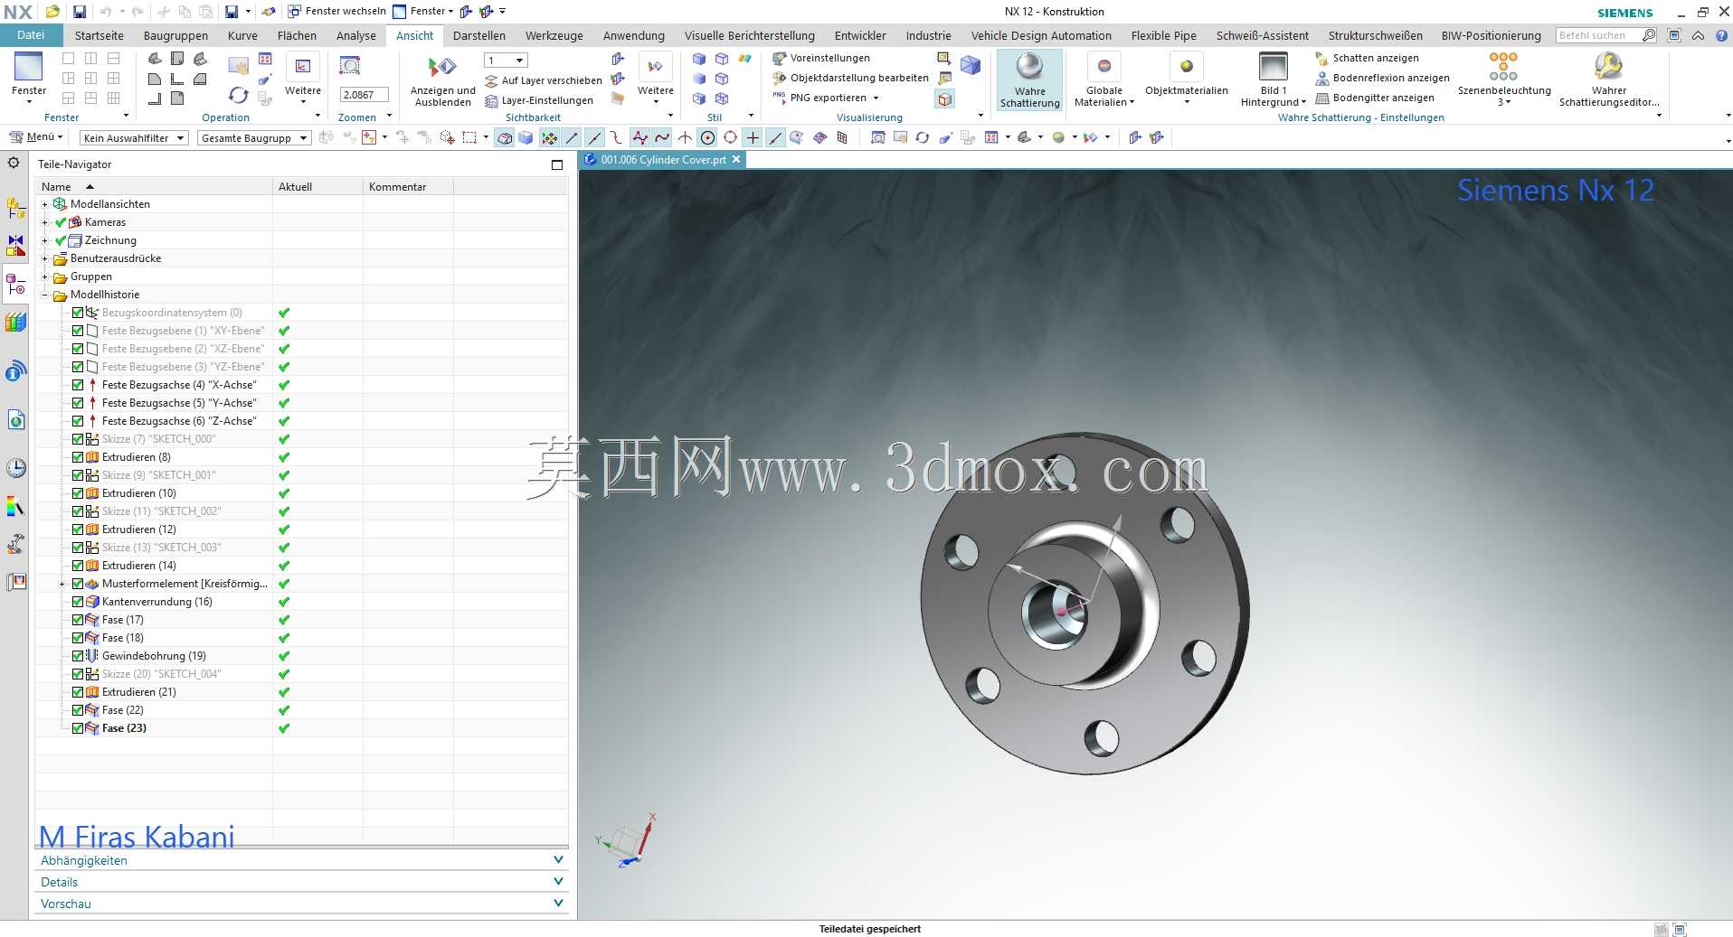
Task: Uncheck Kantenverrundung (16) checkbox
Action: click(x=78, y=602)
